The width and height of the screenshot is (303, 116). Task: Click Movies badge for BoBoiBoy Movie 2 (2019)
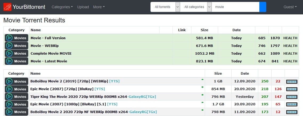(17, 81)
